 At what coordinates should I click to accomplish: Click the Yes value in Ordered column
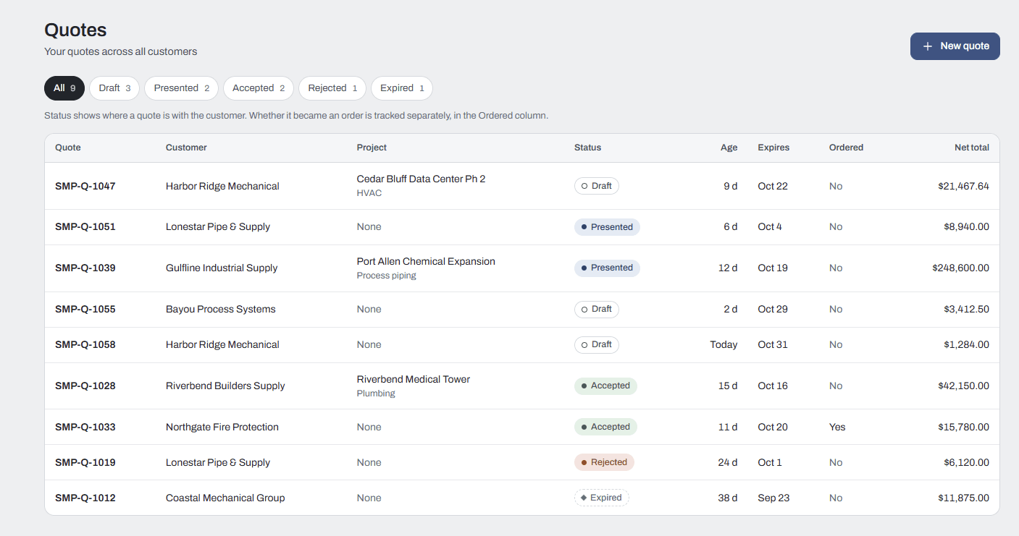[x=837, y=427]
